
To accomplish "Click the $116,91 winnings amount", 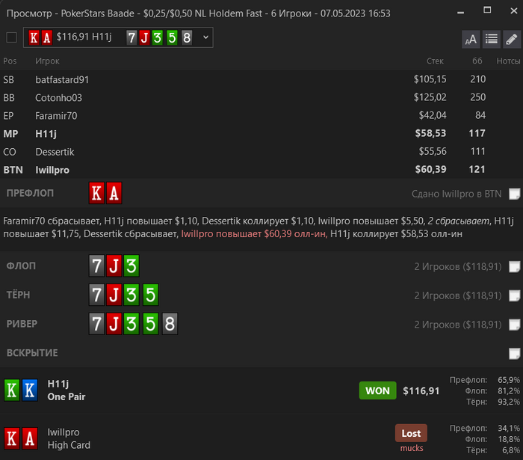I will 421,391.
